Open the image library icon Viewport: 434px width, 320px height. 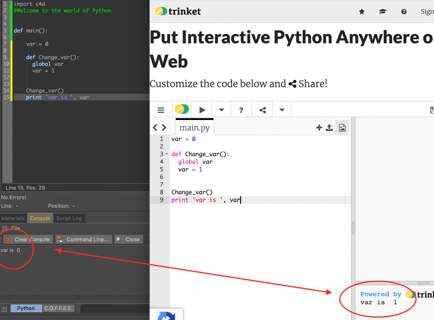pyautogui.click(x=342, y=128)
